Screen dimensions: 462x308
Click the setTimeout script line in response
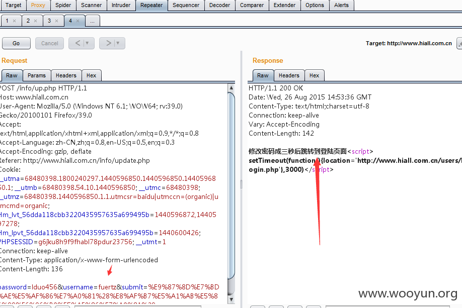pyautogui.click(x=355, y=161)
